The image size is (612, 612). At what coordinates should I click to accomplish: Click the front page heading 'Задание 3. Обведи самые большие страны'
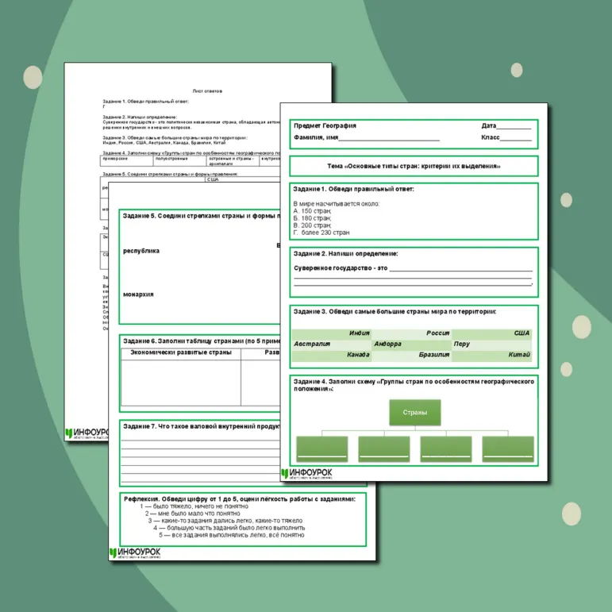[395, 311]
